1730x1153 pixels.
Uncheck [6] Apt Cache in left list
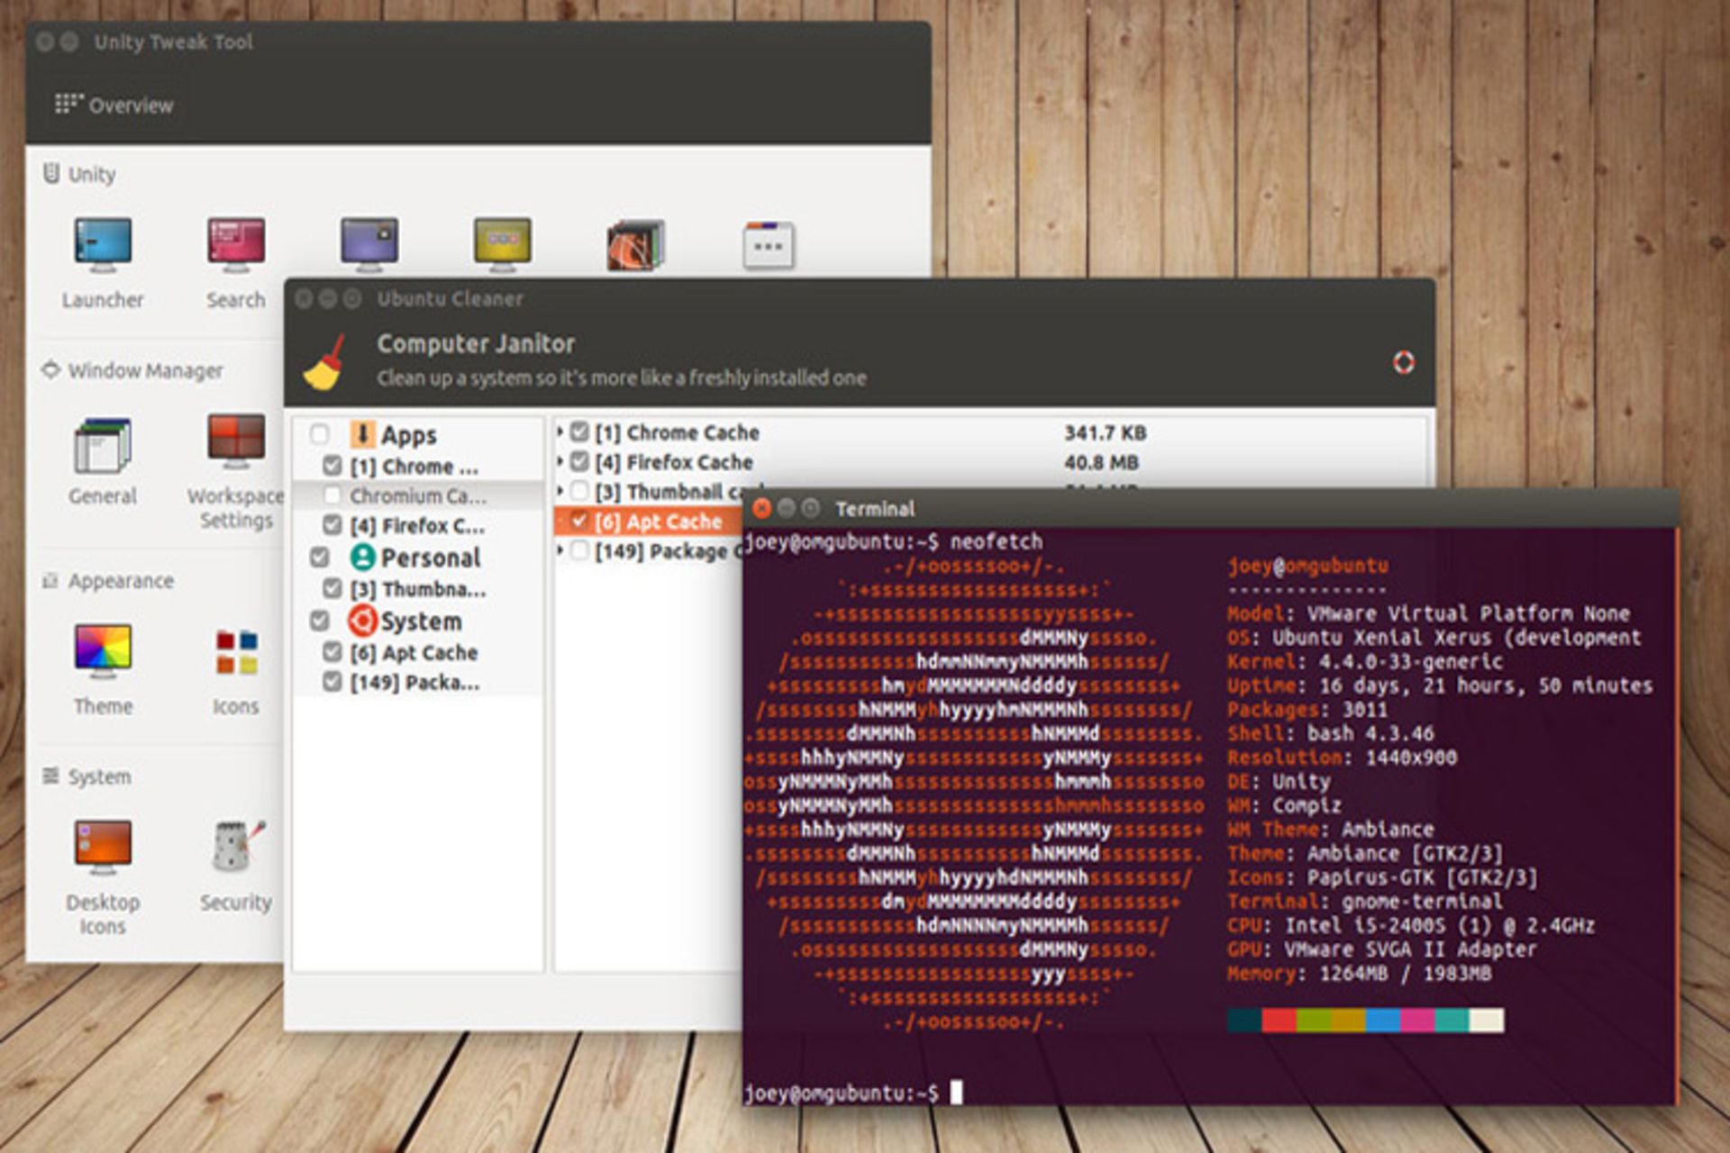pos(332,652)
